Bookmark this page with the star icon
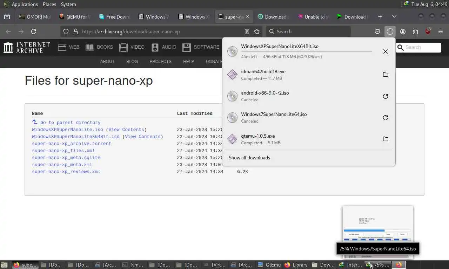Screen dimensions: 449x269 tap(257, 32)
